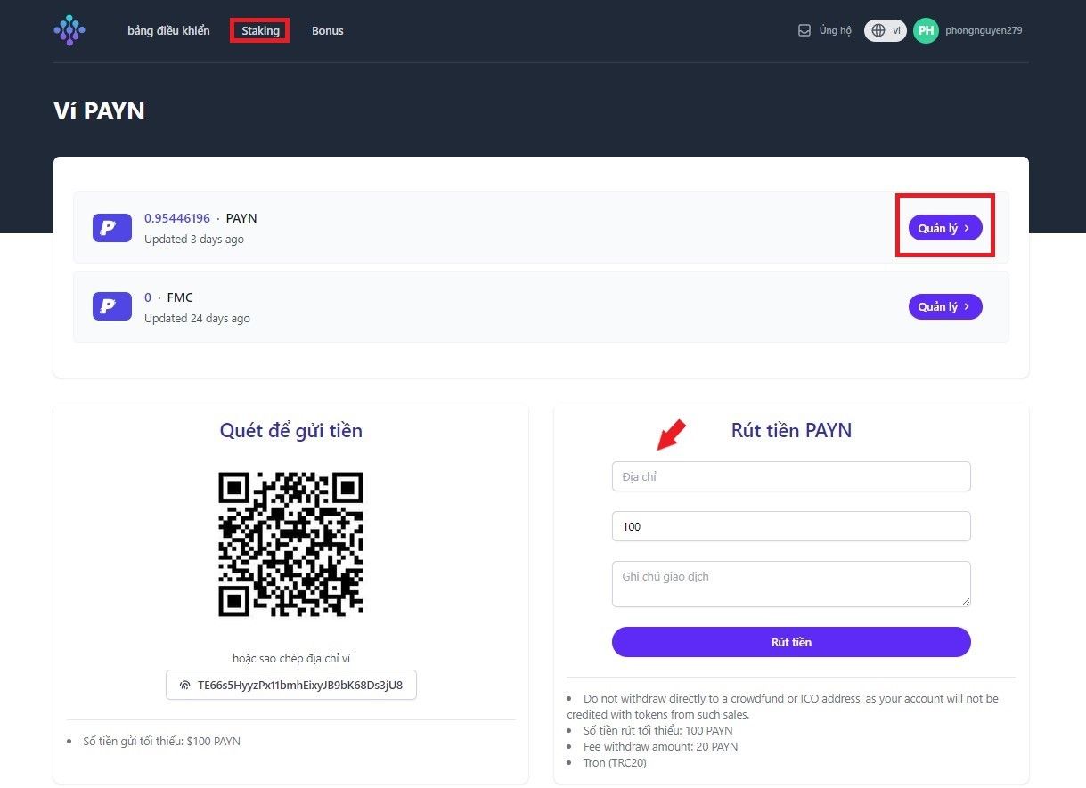Click the 0 · FMC balance text

click(168, 297)
